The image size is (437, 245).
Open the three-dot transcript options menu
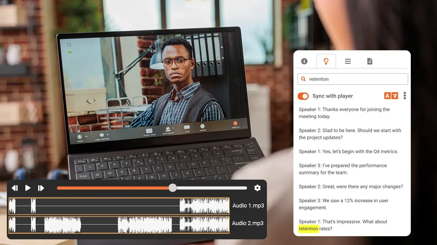click(405, 95)
